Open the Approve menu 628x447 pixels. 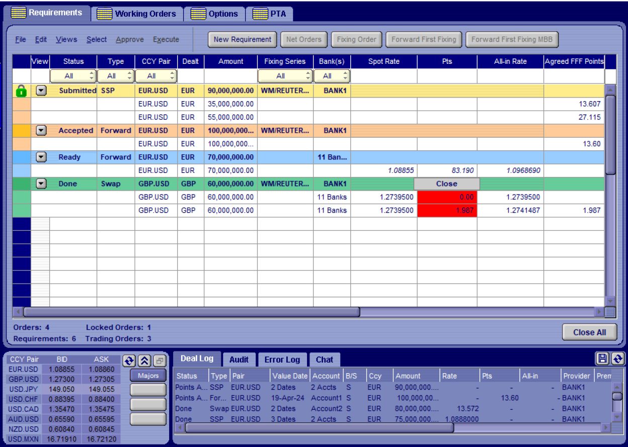pyautogui.click(x=129, y=39)
